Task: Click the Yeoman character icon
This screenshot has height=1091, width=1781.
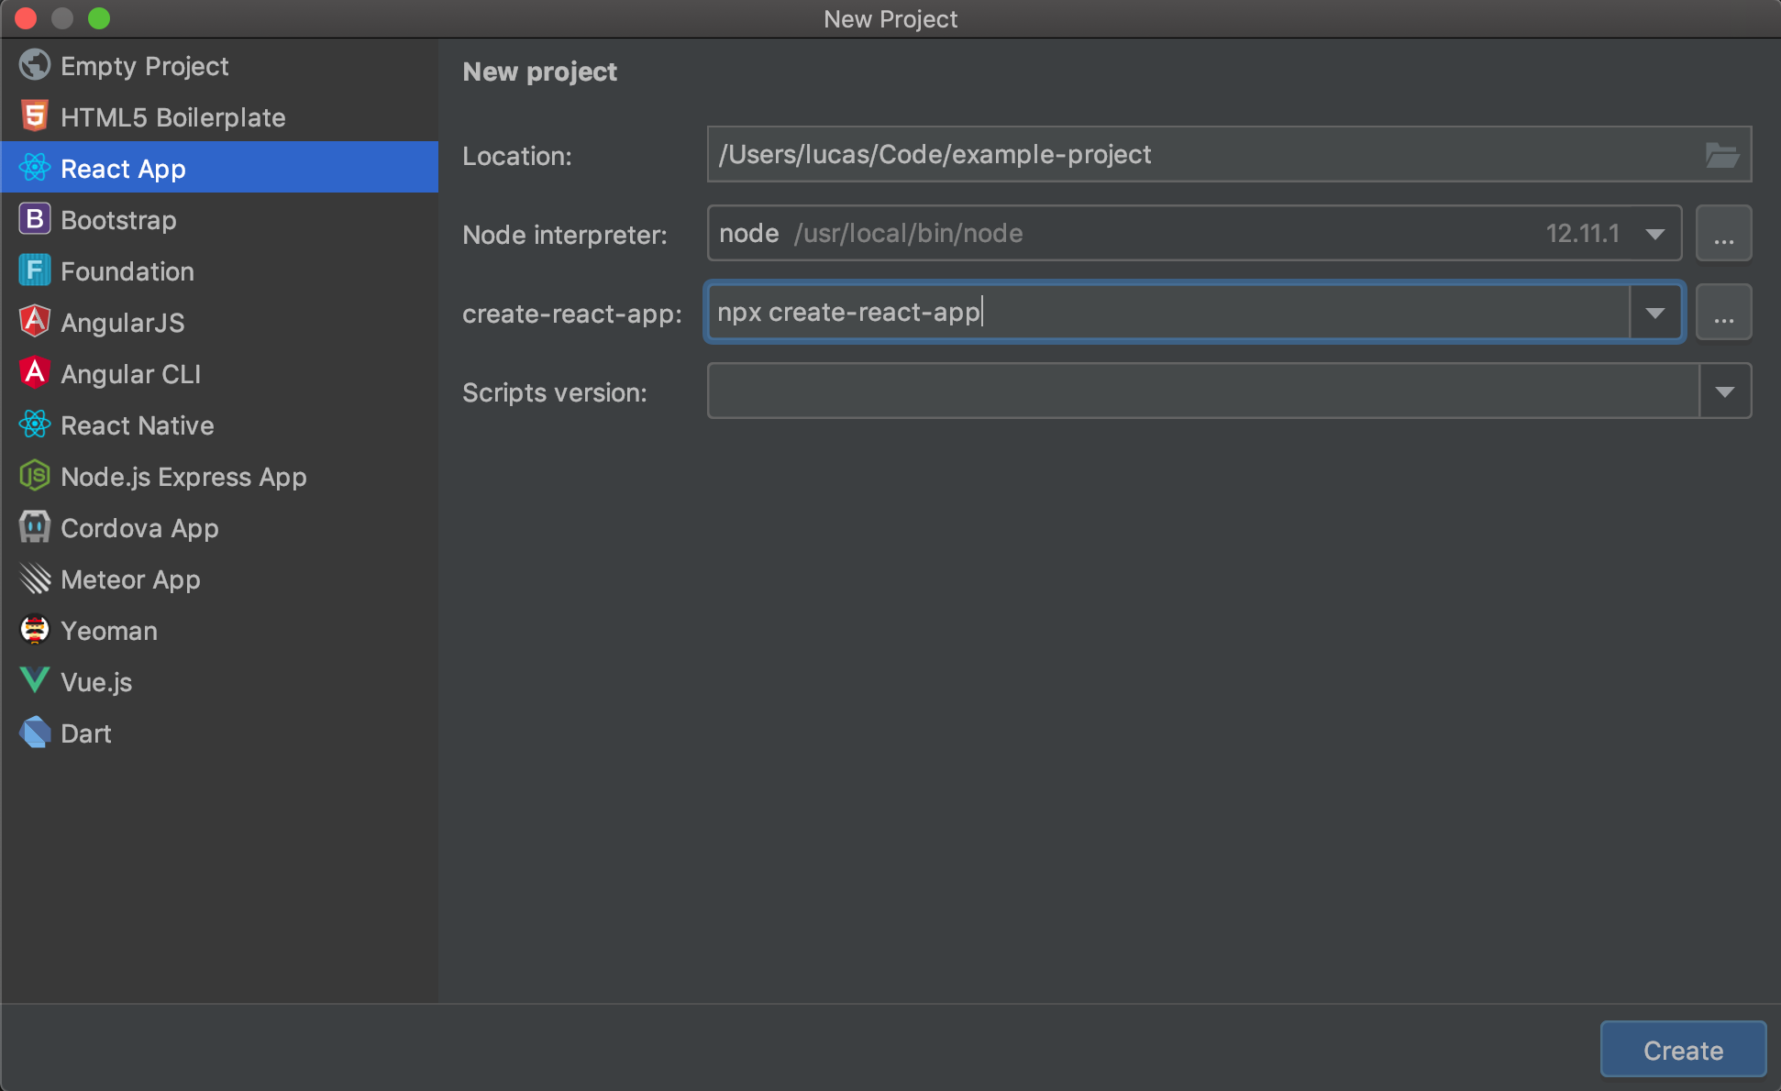Action: (35, 630)
